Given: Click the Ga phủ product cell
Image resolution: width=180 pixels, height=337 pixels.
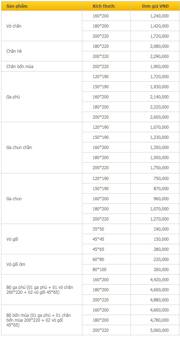Looking at the screenshot, I should (x=42, y=97).
